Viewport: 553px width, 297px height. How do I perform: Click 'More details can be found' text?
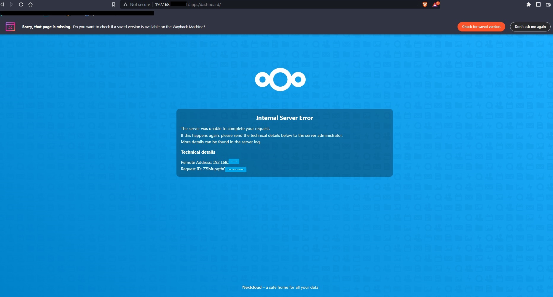click(221, 142)
